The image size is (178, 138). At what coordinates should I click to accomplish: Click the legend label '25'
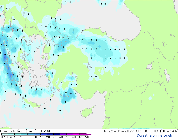[54, 137]
